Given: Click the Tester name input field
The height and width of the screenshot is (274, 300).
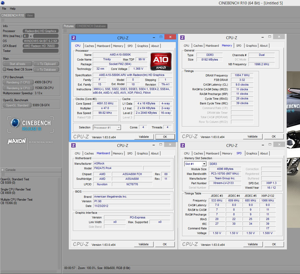Looking at the screenshot, I should point(41,51).
